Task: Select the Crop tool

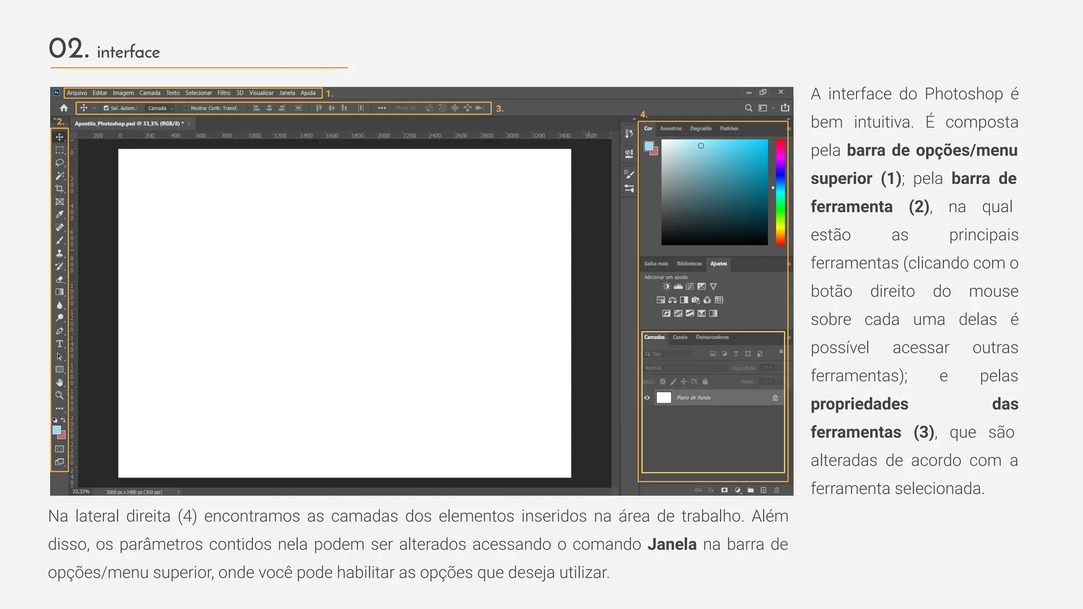Action: tap(60, 189)
